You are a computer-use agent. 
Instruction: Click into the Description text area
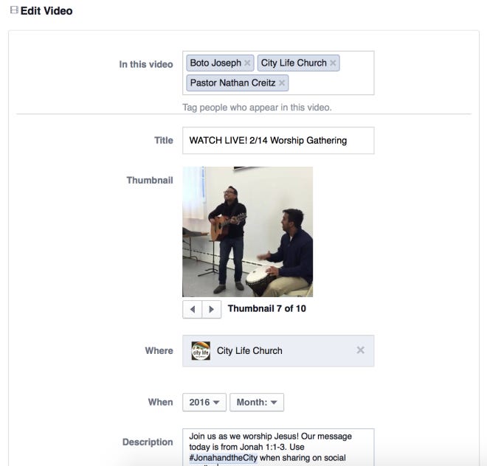tap(278, 447)
